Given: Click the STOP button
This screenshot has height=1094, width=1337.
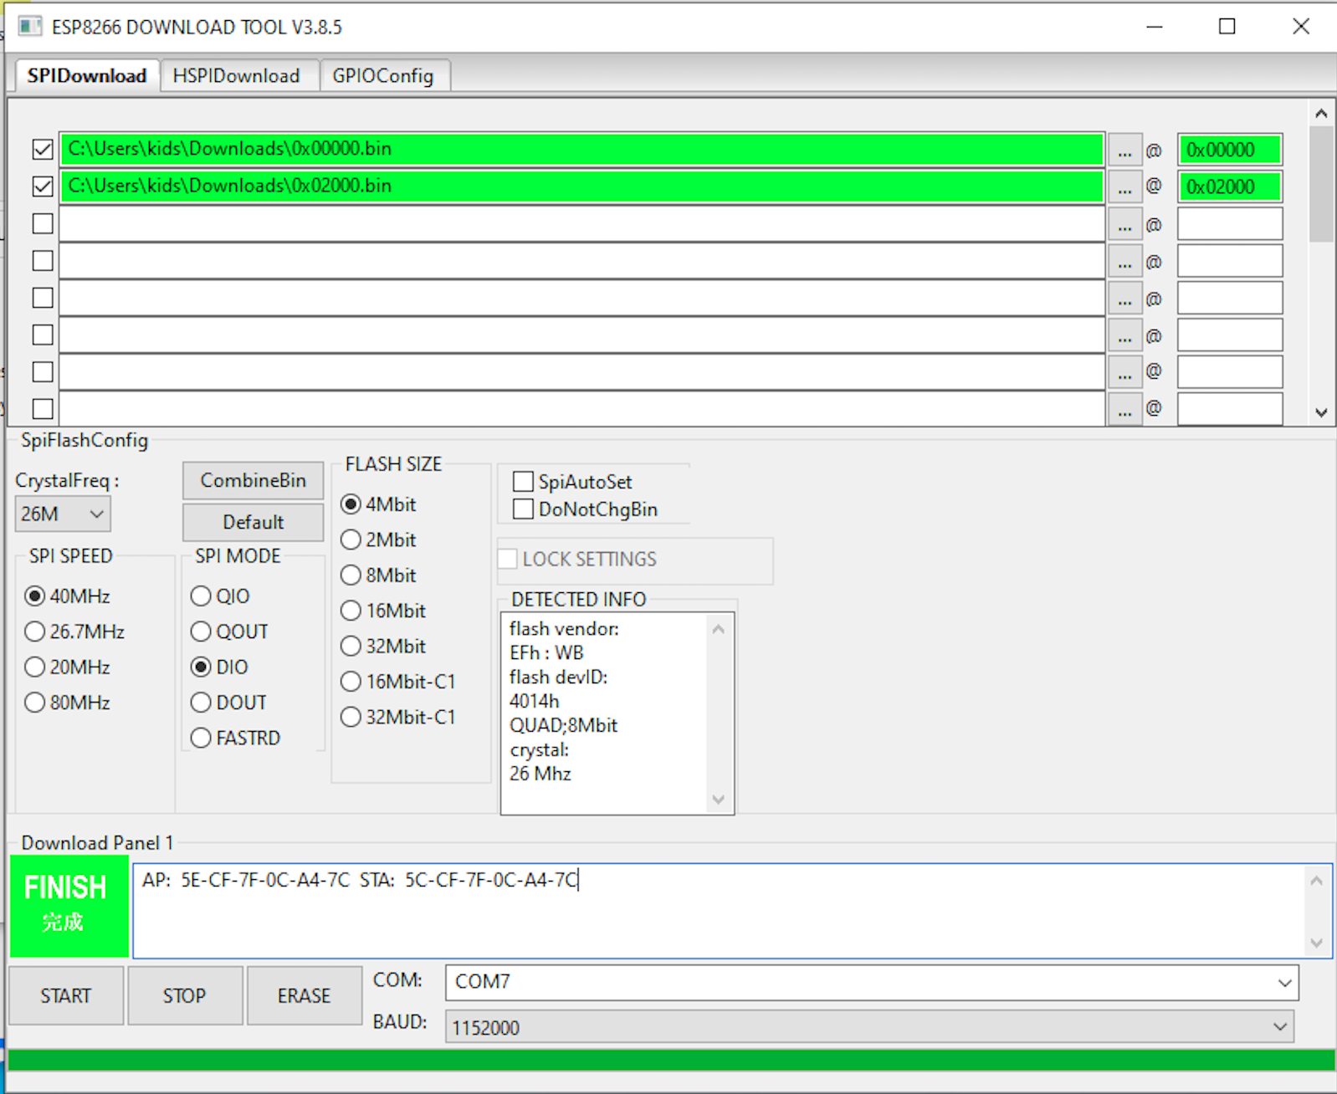Looking at the screenshot, I should tap(185, 995).
